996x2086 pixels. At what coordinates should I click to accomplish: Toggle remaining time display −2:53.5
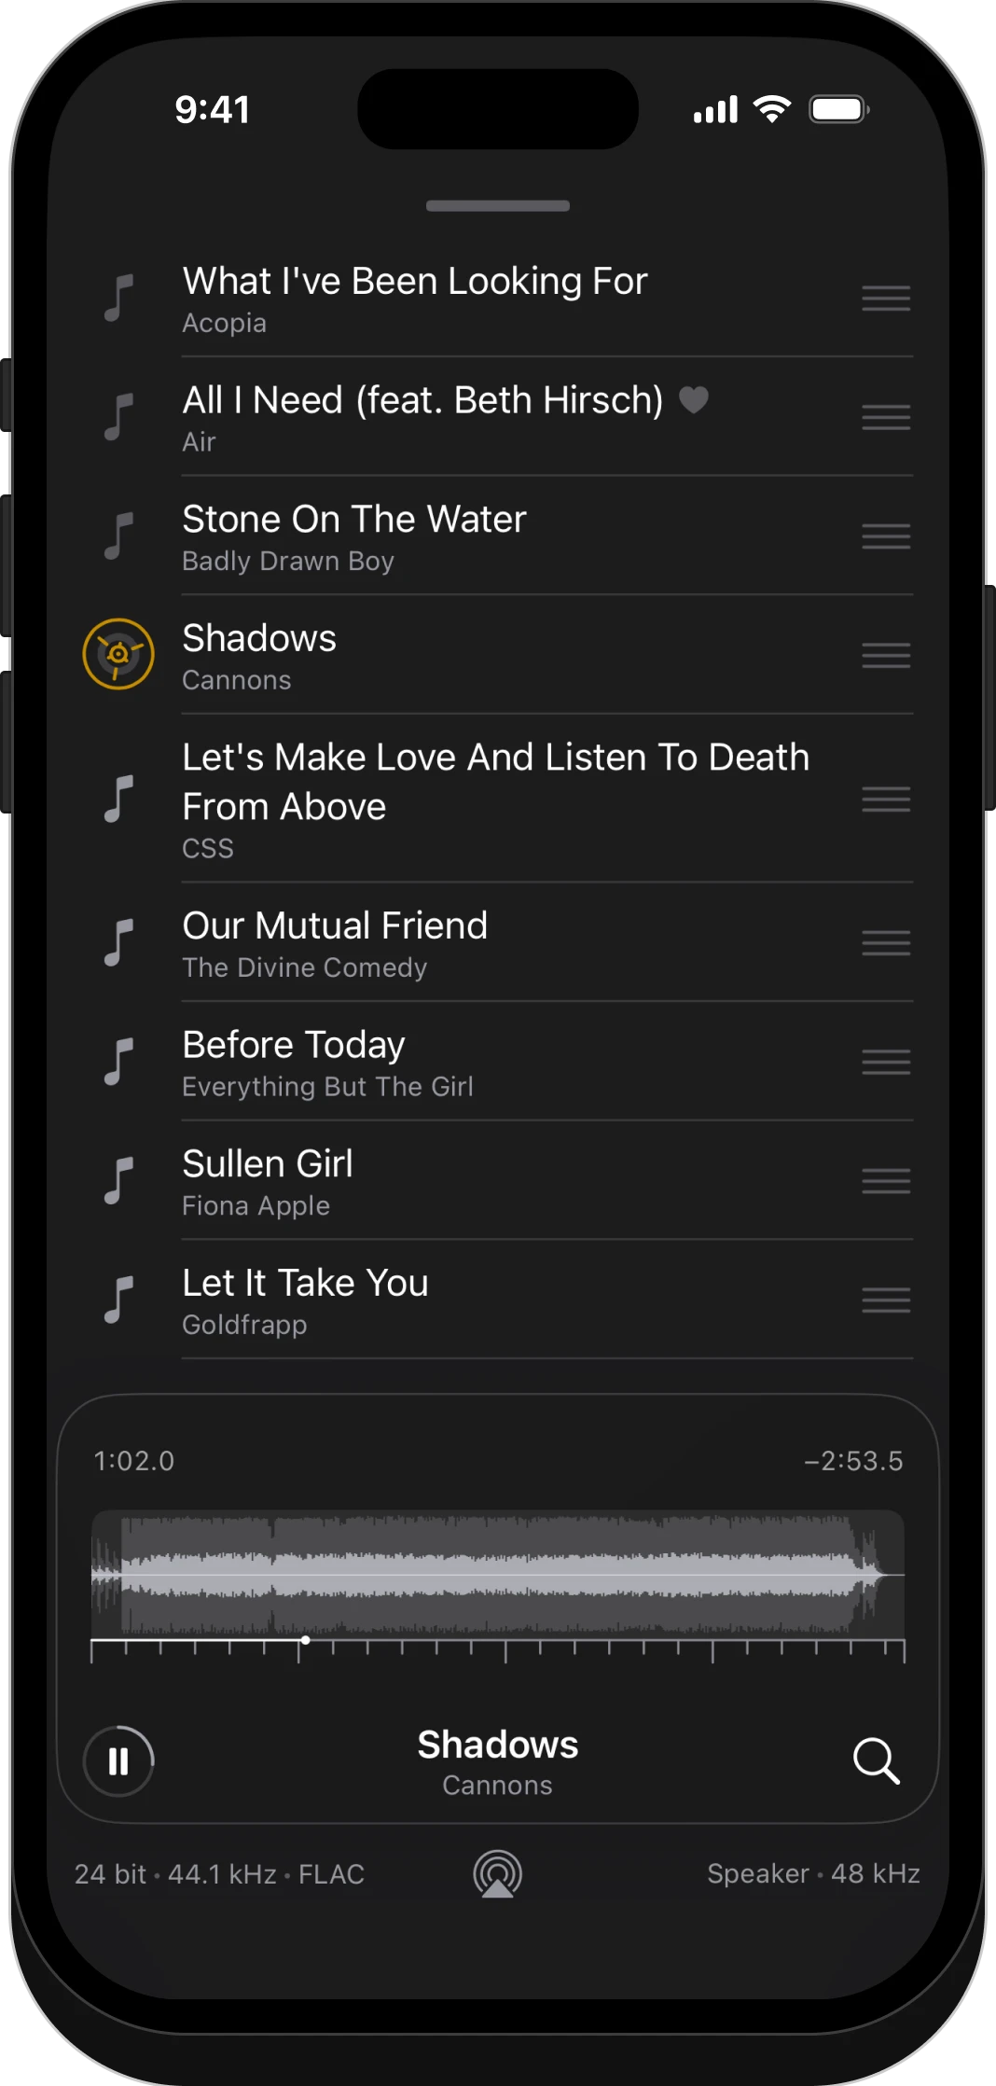pos(853,1461)
